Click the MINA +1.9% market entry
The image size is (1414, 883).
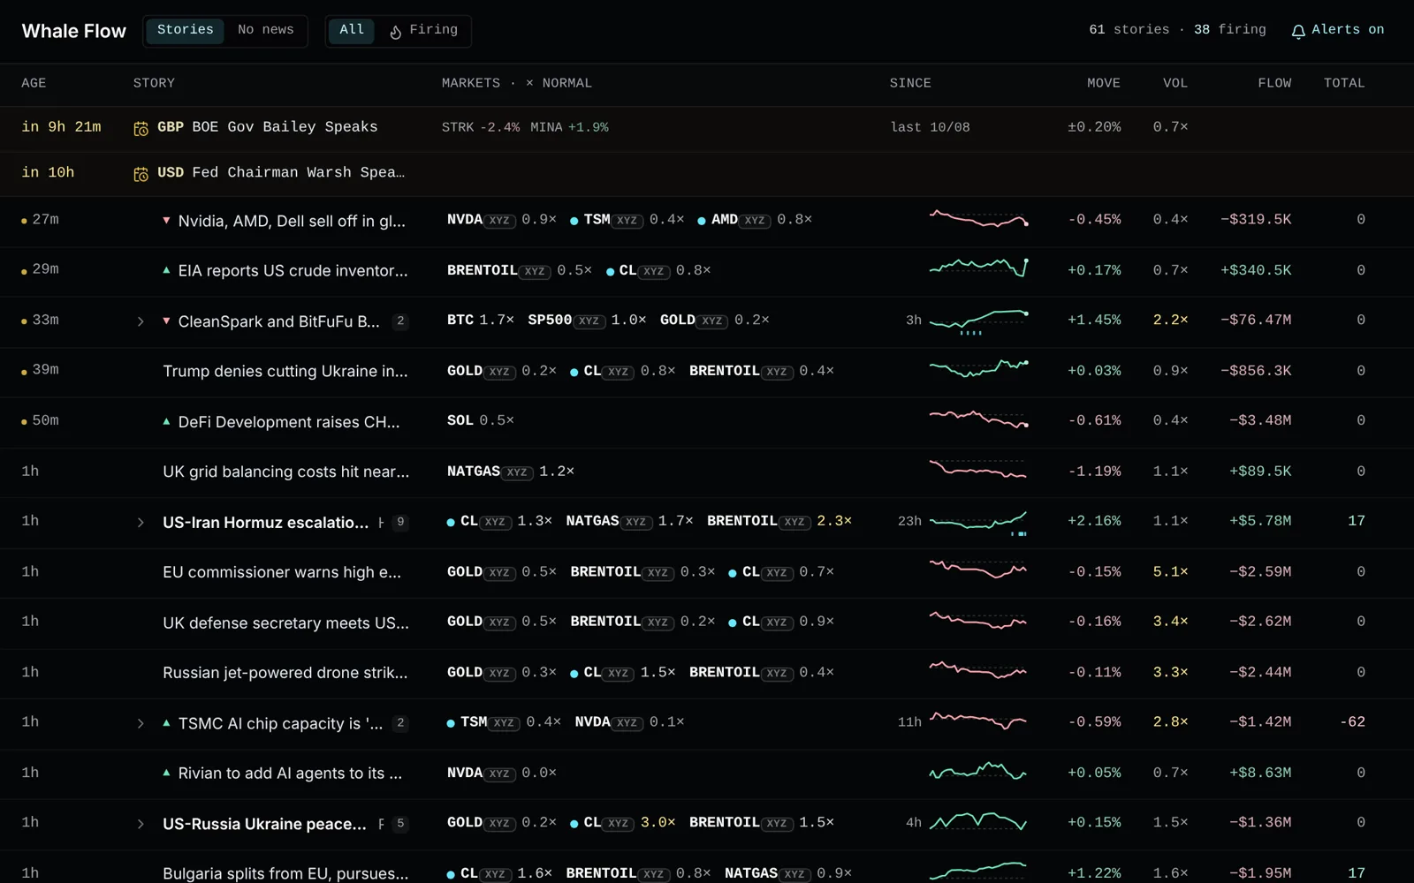click(x=569, y=128)
